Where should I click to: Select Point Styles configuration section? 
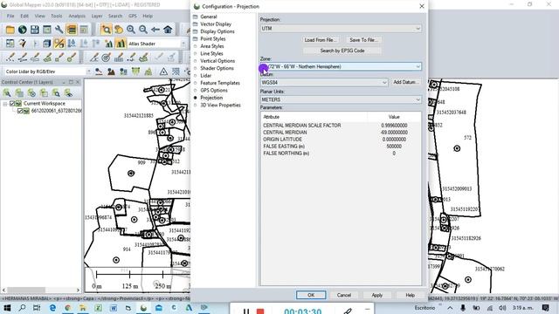(213, 38)
